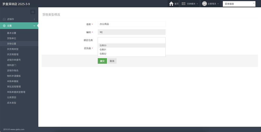Click the green 提交 button

102,61
